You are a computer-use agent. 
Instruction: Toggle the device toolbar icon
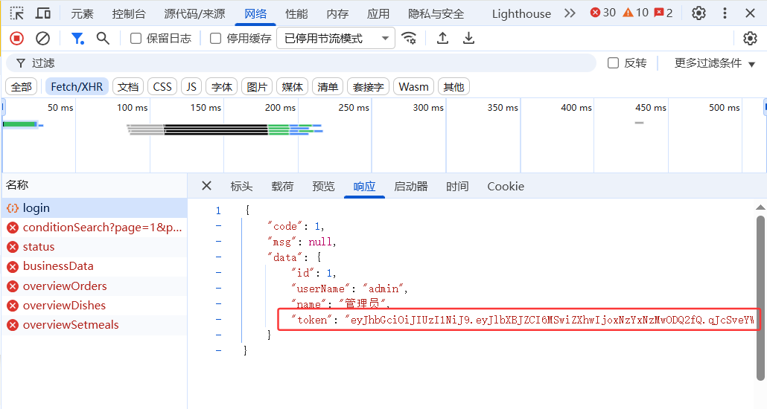click(x=43, y=13)
